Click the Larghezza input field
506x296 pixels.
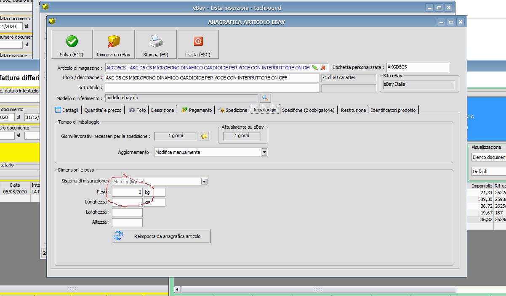tap(127, 212)
